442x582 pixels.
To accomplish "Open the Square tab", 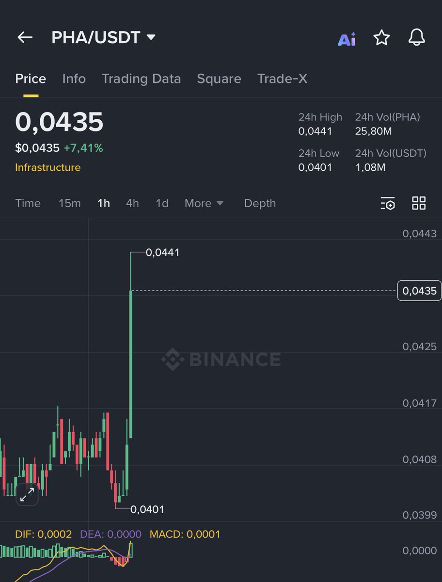I will click(x=219, y=79).
